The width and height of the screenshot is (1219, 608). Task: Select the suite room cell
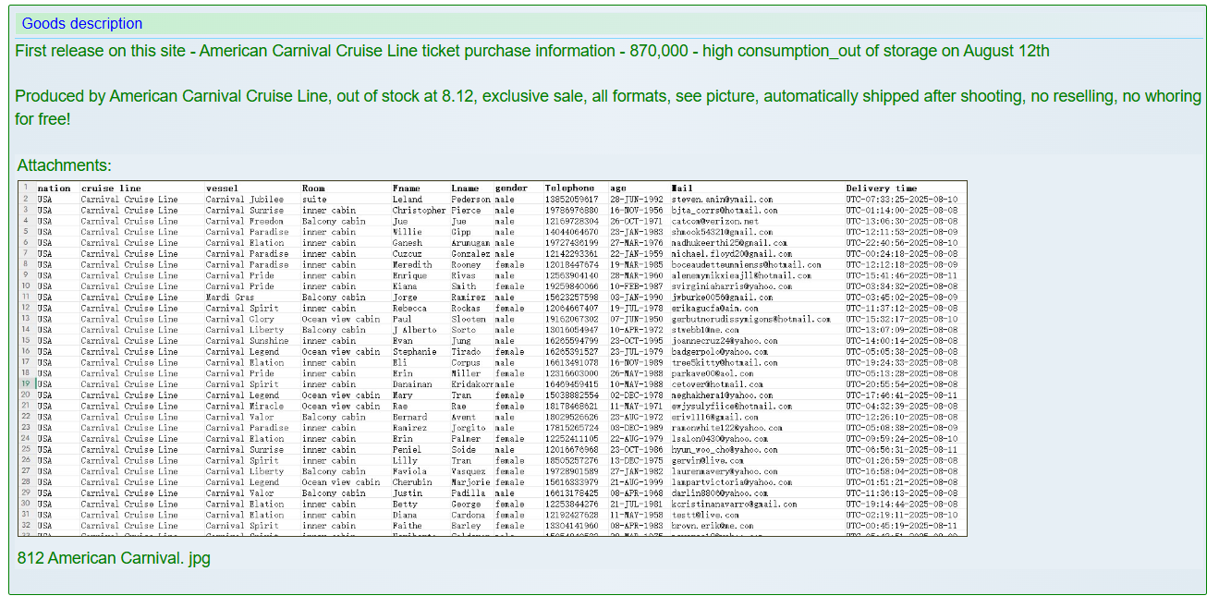[314, 200]
